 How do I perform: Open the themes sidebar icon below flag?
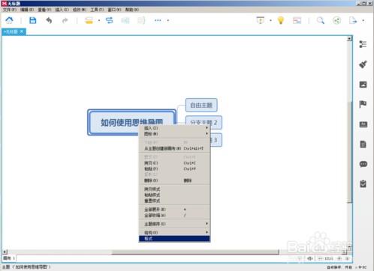363,124
